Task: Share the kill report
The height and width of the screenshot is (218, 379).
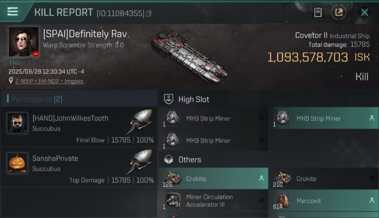Action: coord(338,12)
